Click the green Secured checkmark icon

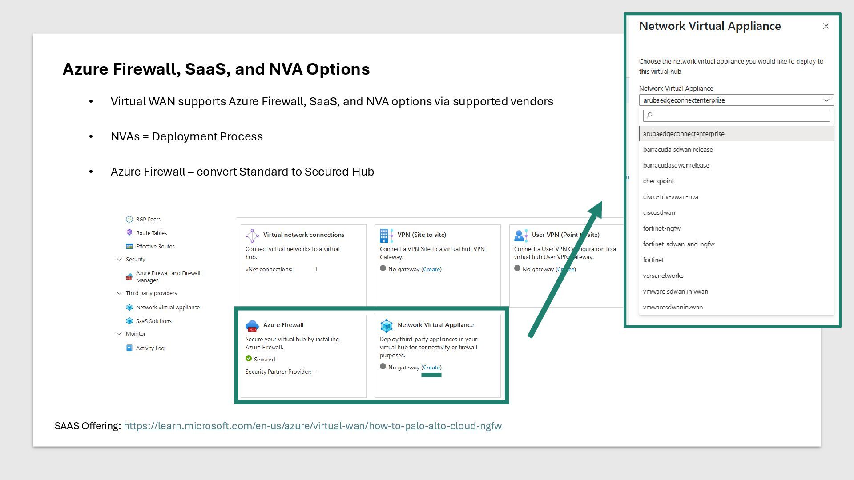(249, 359)
